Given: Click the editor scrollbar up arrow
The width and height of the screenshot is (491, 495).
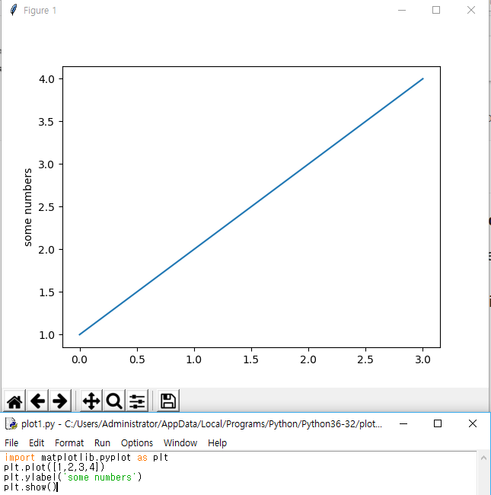Looking at the screenshot, I should [x=483, y=458].
